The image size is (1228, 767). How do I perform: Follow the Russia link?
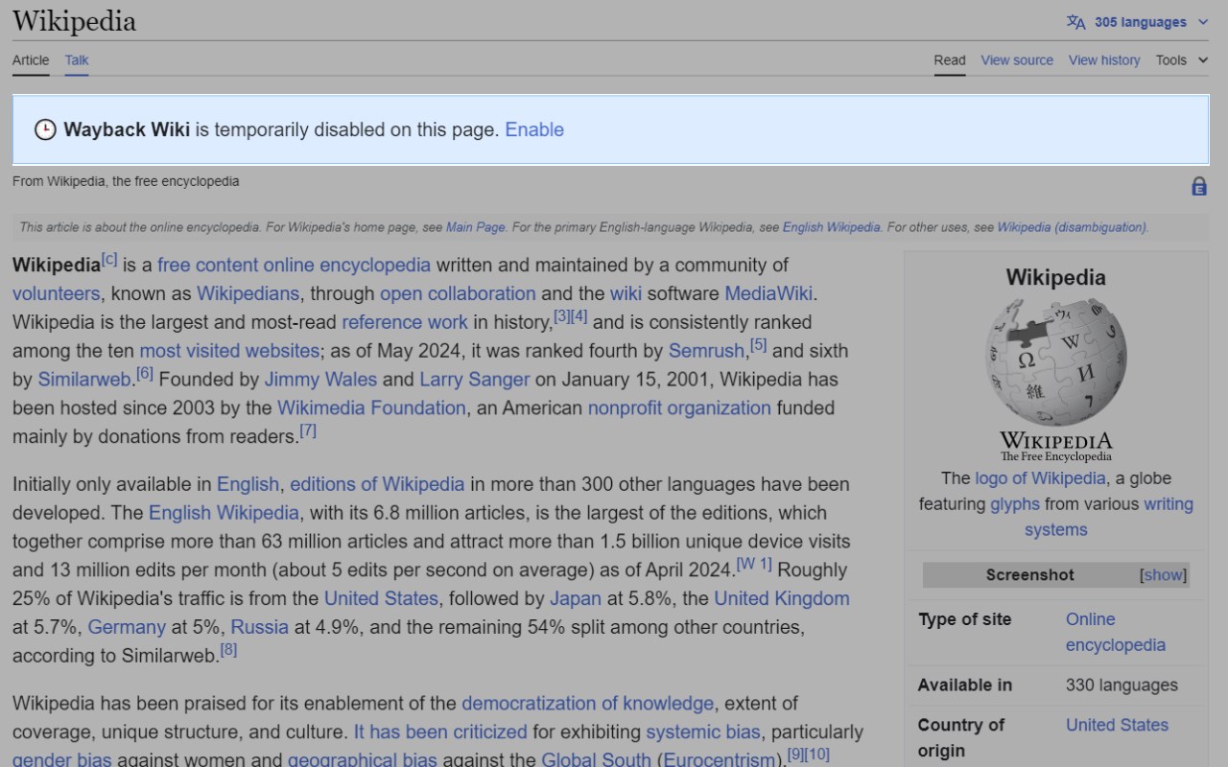tap(260, 628)
